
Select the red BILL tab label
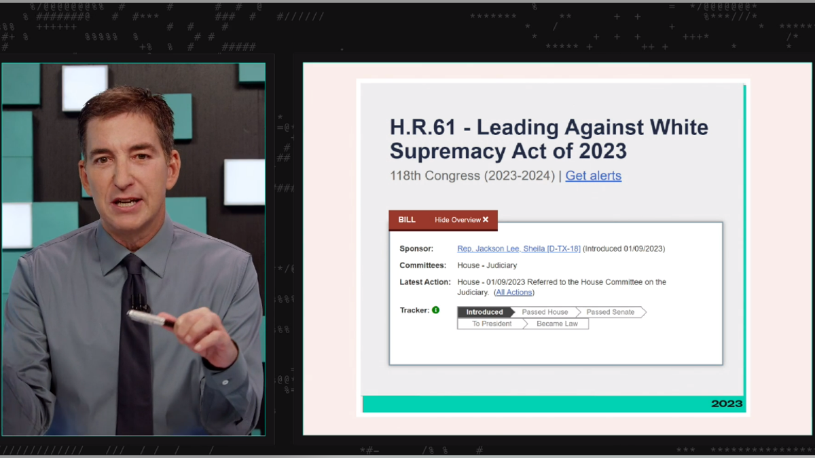(407, 220)
